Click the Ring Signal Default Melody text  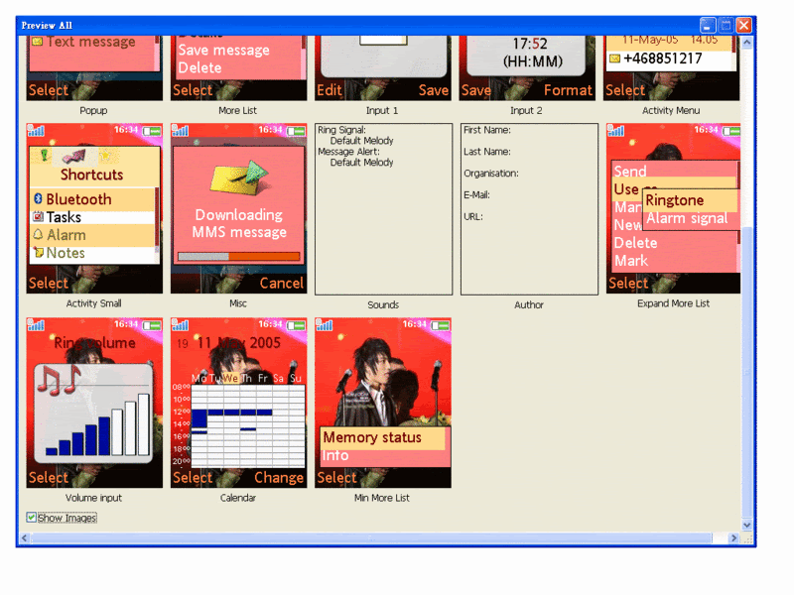(x=361, y=141)
